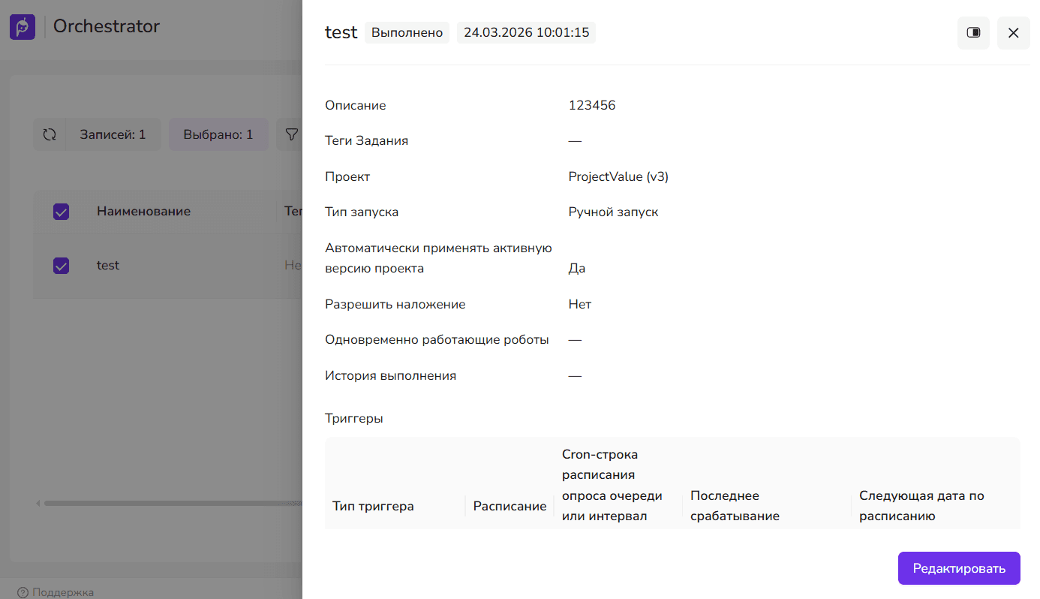This screenshot has width=1040, height=599.
Task: Click the Записей: 1 counter
Action: click(113, 135)
